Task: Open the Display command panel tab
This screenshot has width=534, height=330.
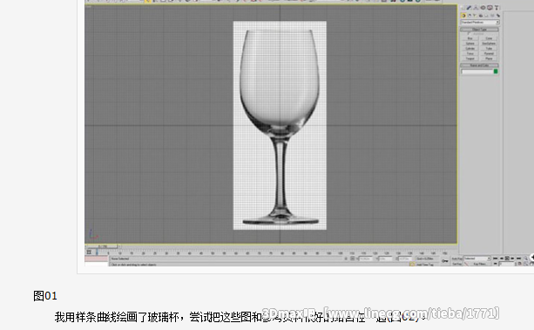Action: 490,8
